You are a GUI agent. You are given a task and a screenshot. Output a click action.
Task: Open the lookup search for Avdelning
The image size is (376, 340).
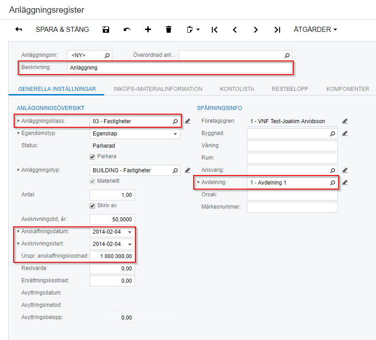[332, 183]
